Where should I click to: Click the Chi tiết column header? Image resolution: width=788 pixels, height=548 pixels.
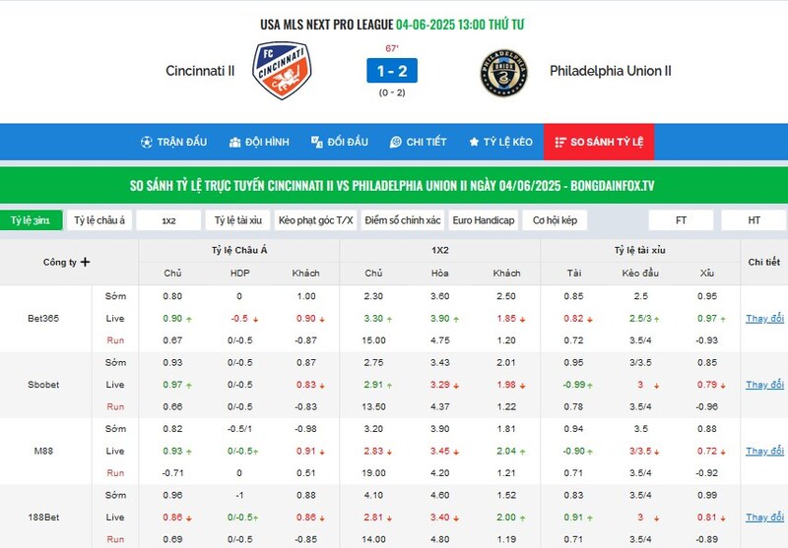click(x=764, y=262)
